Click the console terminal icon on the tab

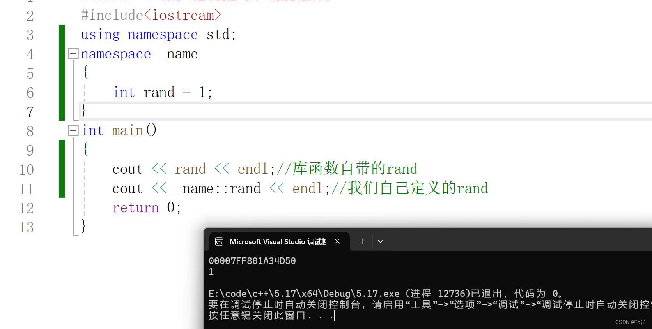pos(220,241)
